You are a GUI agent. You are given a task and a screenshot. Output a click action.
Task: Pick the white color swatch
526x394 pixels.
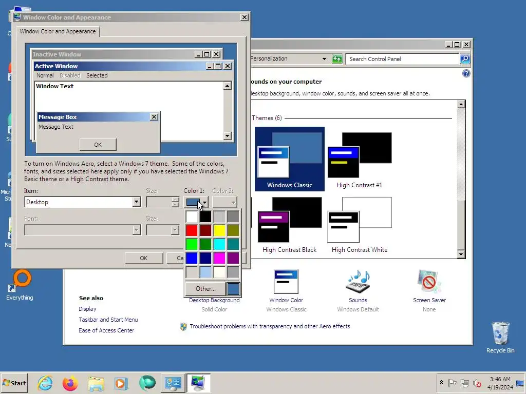[x=192, y=216]
